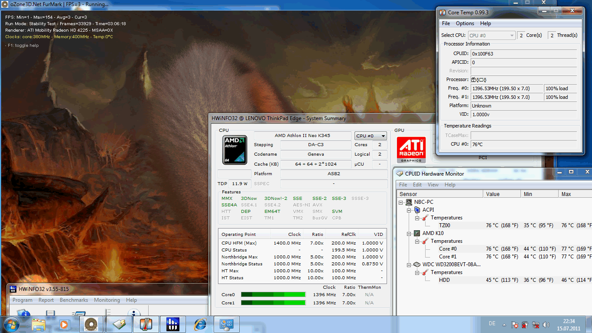Open Windows Explorer from the taskbar
Image resolution: width=592 pixels, height=333 pixels.
[39, 324]
